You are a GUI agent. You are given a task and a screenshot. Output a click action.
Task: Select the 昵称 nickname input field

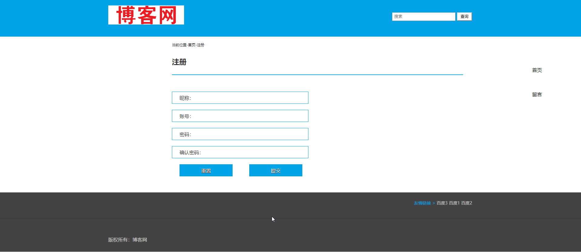249,98
